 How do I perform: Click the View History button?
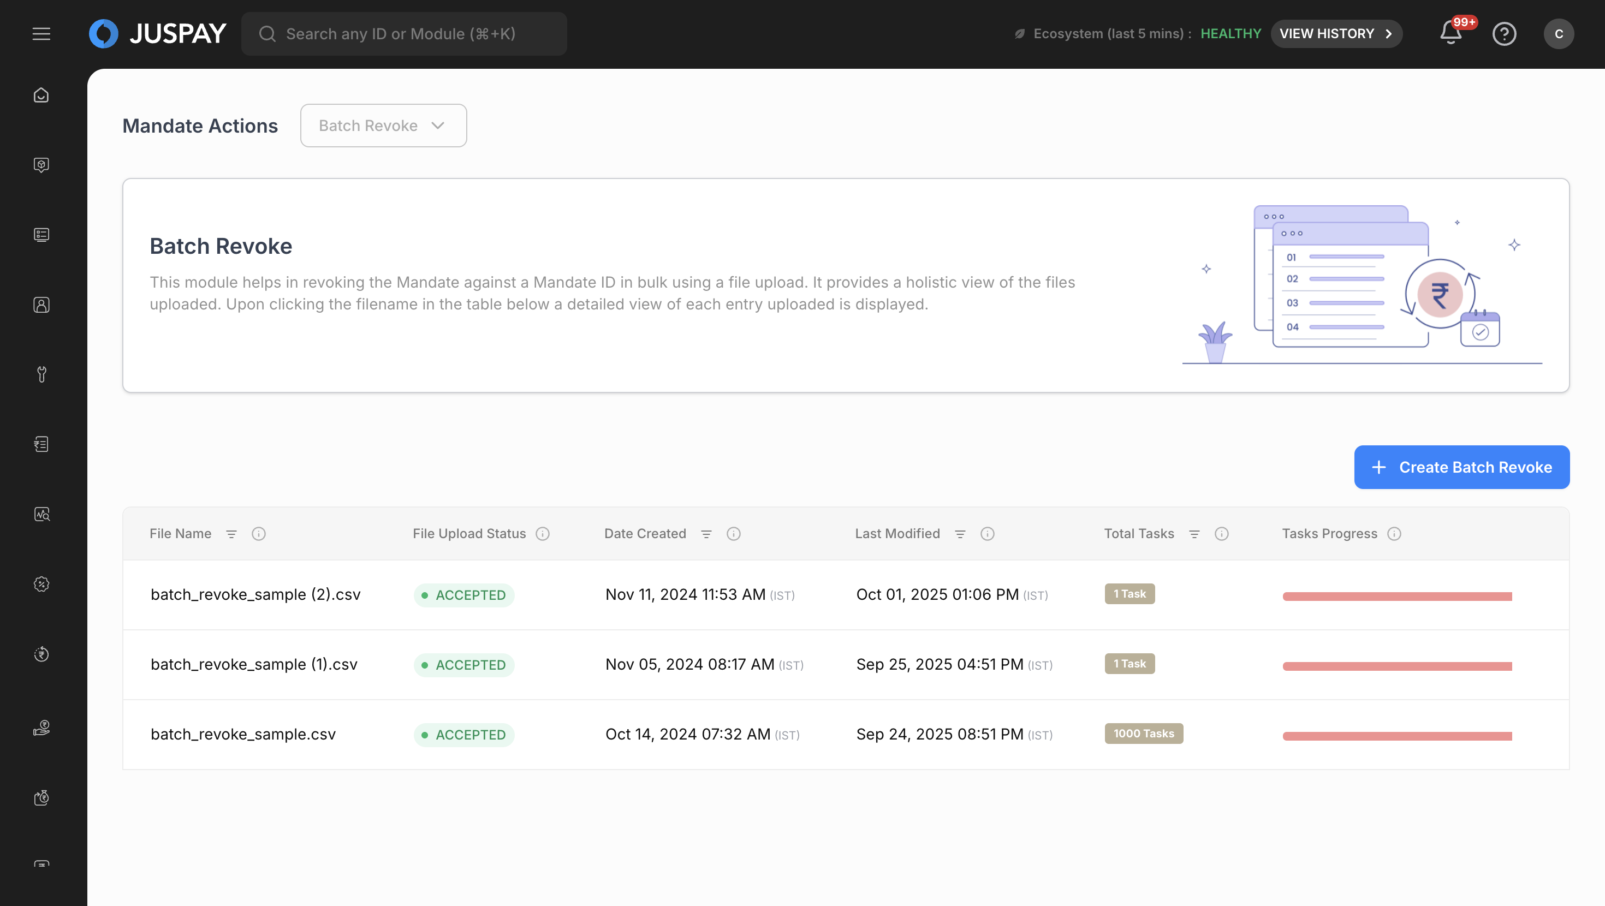click(x=1336, y=34)
